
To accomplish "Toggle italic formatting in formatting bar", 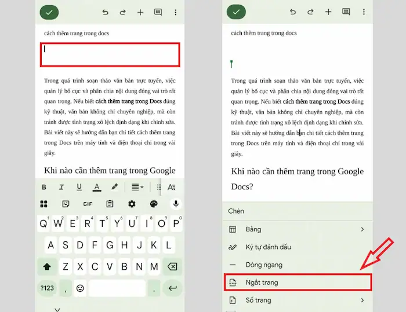I will click(x=61, y=187).
